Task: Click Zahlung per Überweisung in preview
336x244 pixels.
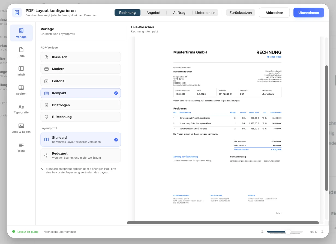Action: point(186,157)
